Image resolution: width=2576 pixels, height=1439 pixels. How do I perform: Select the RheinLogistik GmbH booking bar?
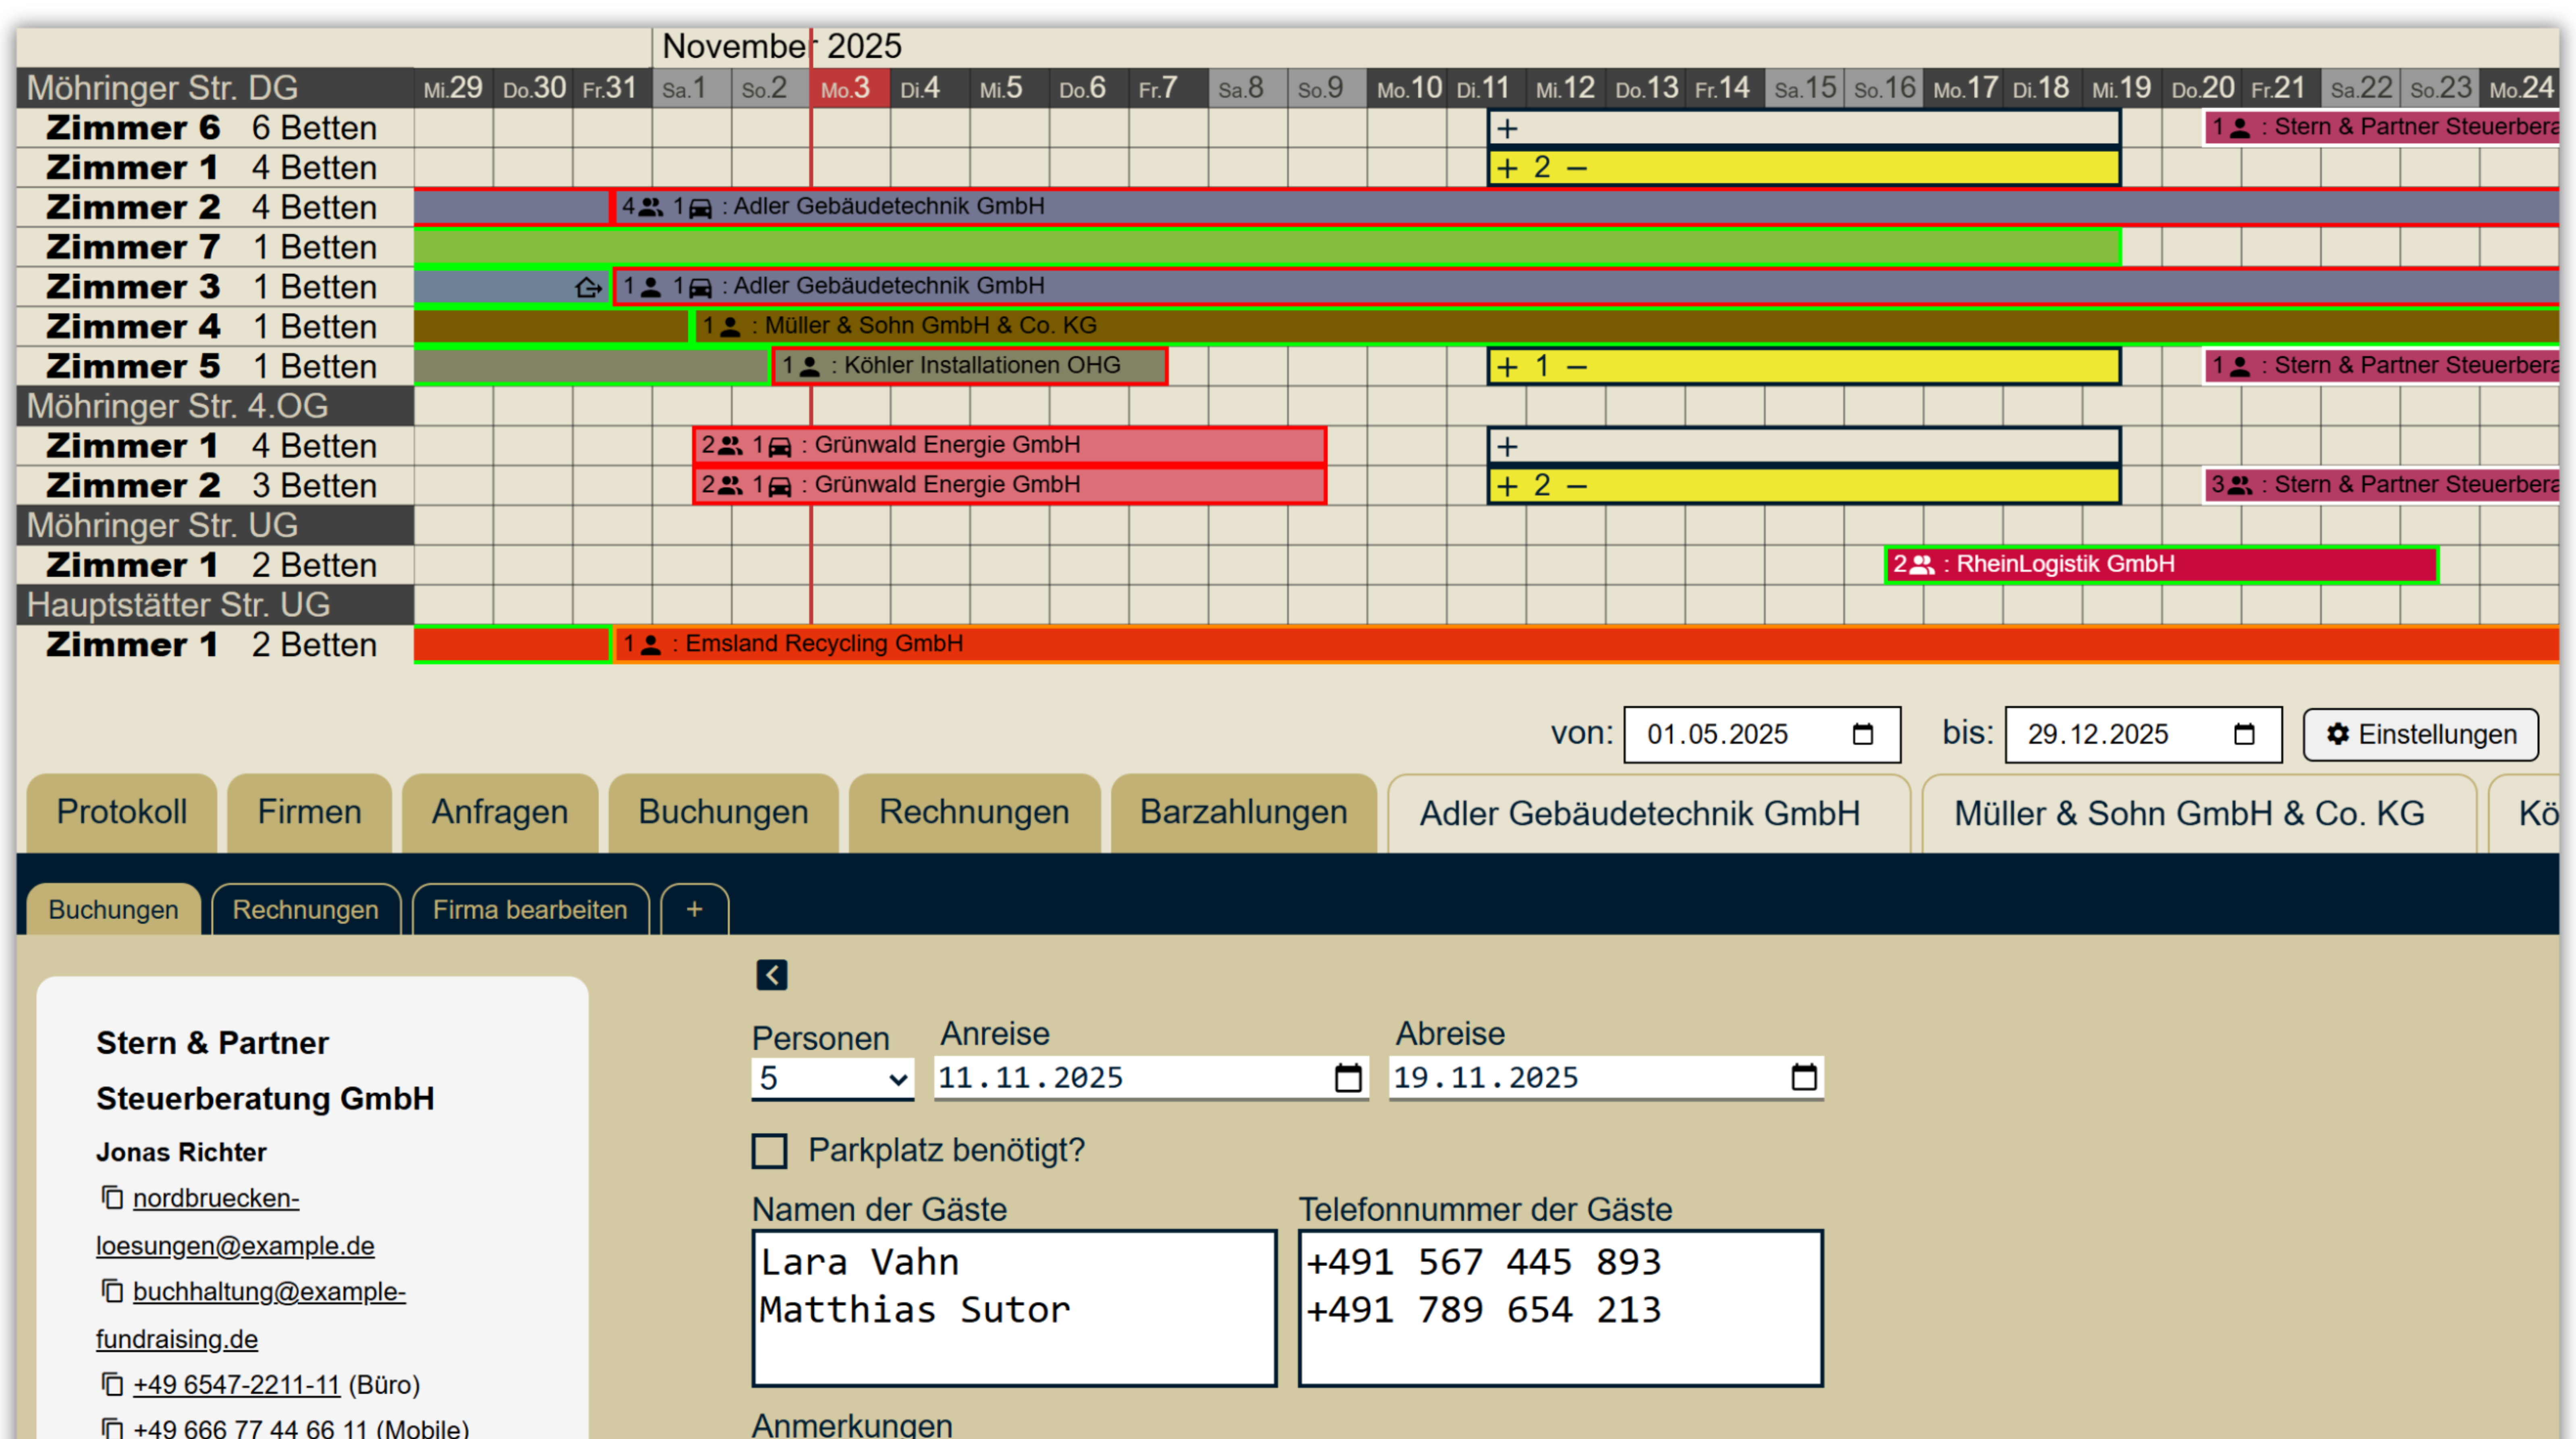[x=2160, y=564]
